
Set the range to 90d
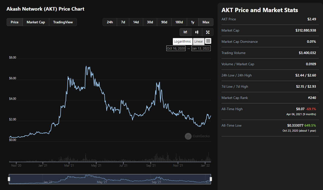coord(164,22)
